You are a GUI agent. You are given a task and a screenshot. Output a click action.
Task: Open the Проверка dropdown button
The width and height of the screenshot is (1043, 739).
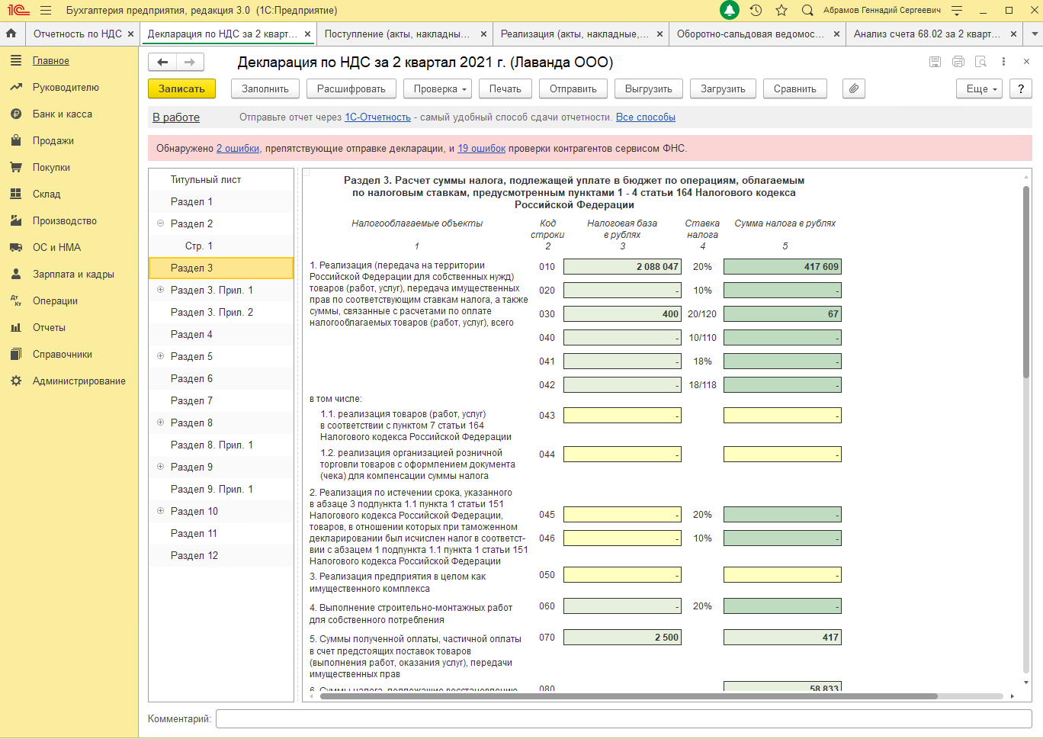click(438, 88)
